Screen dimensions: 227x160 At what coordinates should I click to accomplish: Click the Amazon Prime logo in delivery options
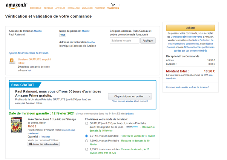tap(132, 127)
